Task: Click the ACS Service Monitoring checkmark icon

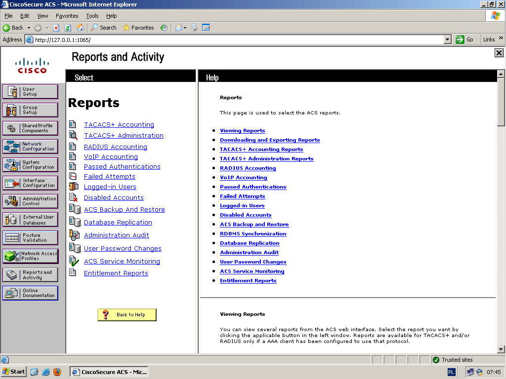Action: tap(74, 261)
